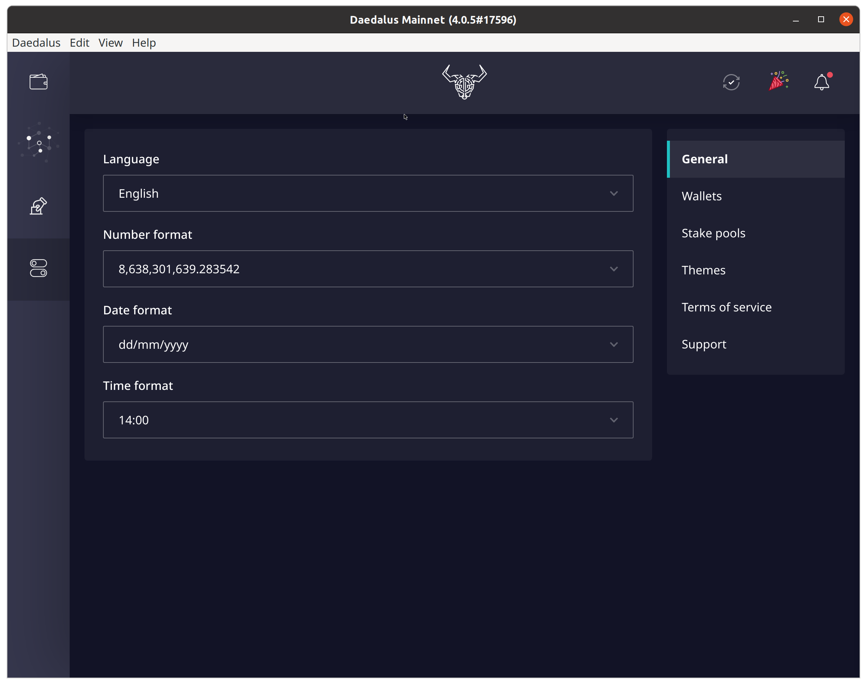The height and width of the screenshot is (685, 867).
Task: Open the Support section
Action: 704,344
